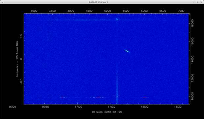Viewport: 204px width, 119px height.
Task: Open the window menu arrow in title bar
Action: (3, 2)
